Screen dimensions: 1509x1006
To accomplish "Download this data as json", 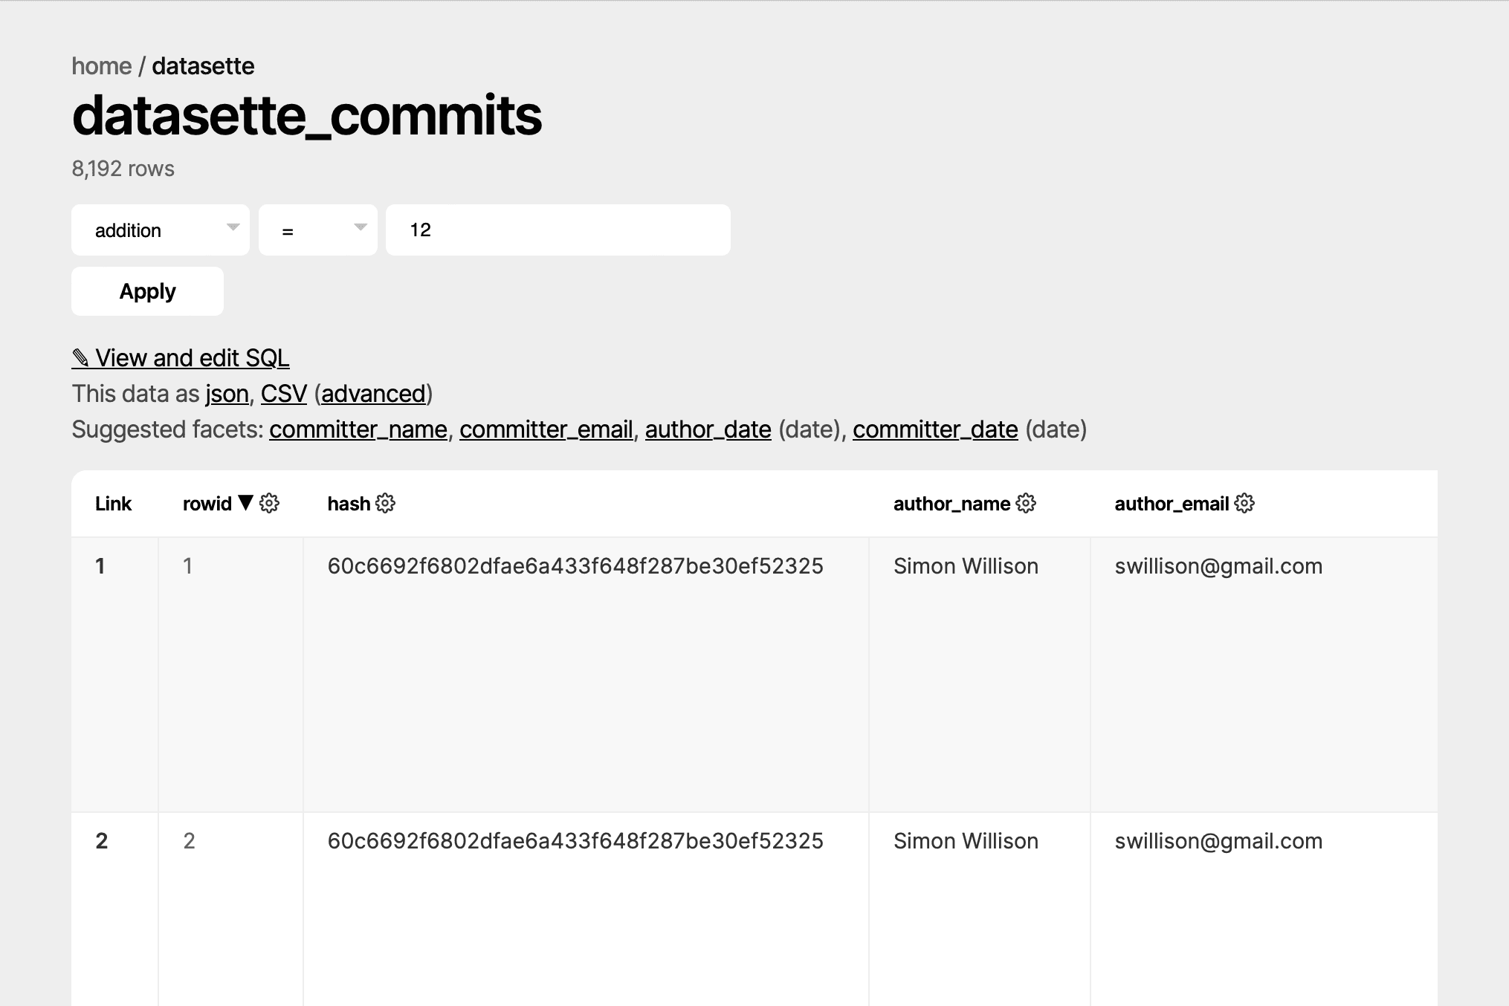I will (227, 393).
